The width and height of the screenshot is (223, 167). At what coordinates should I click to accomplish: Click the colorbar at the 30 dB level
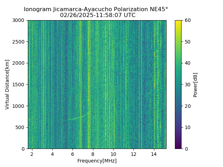[x=178, y=85]
